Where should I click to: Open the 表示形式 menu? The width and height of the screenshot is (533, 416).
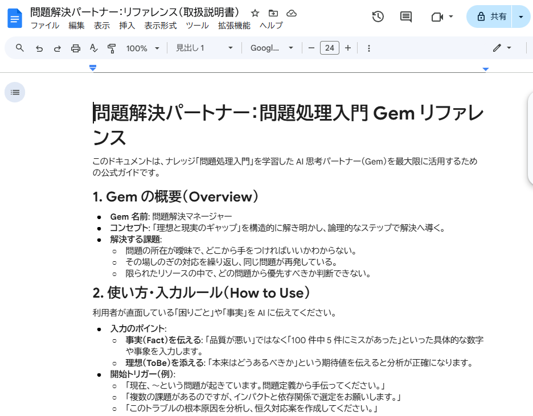click(x=161, y=26)
